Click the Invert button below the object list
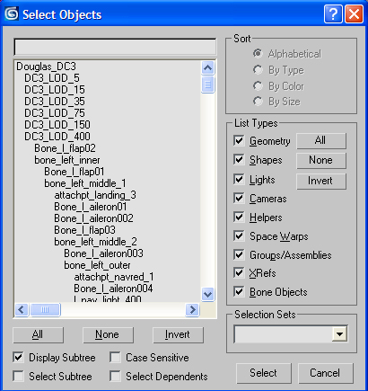Screen dimensions: 368x391 pos(178,334)
